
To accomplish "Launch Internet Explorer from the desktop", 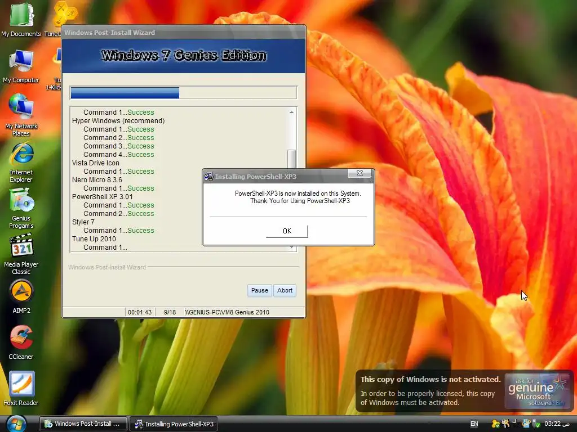I will (x=21, y=163).
